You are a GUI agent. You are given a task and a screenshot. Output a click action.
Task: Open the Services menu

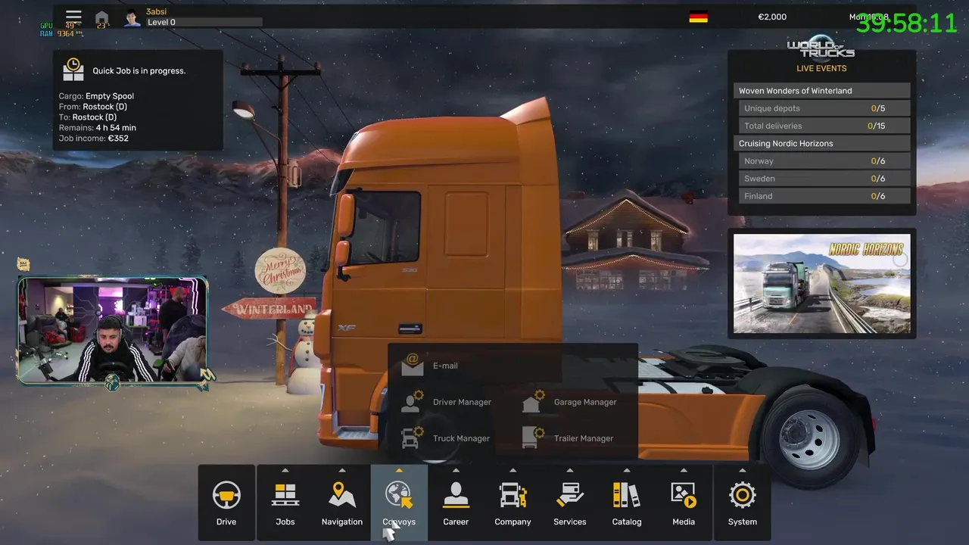(570, 503)
